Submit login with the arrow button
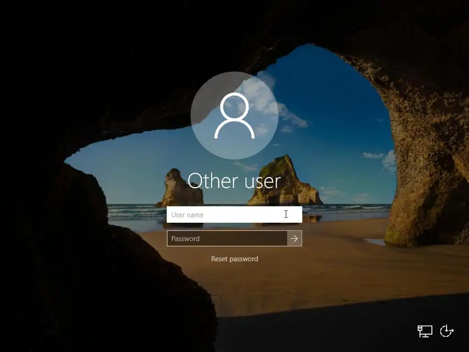 [294, 238]
